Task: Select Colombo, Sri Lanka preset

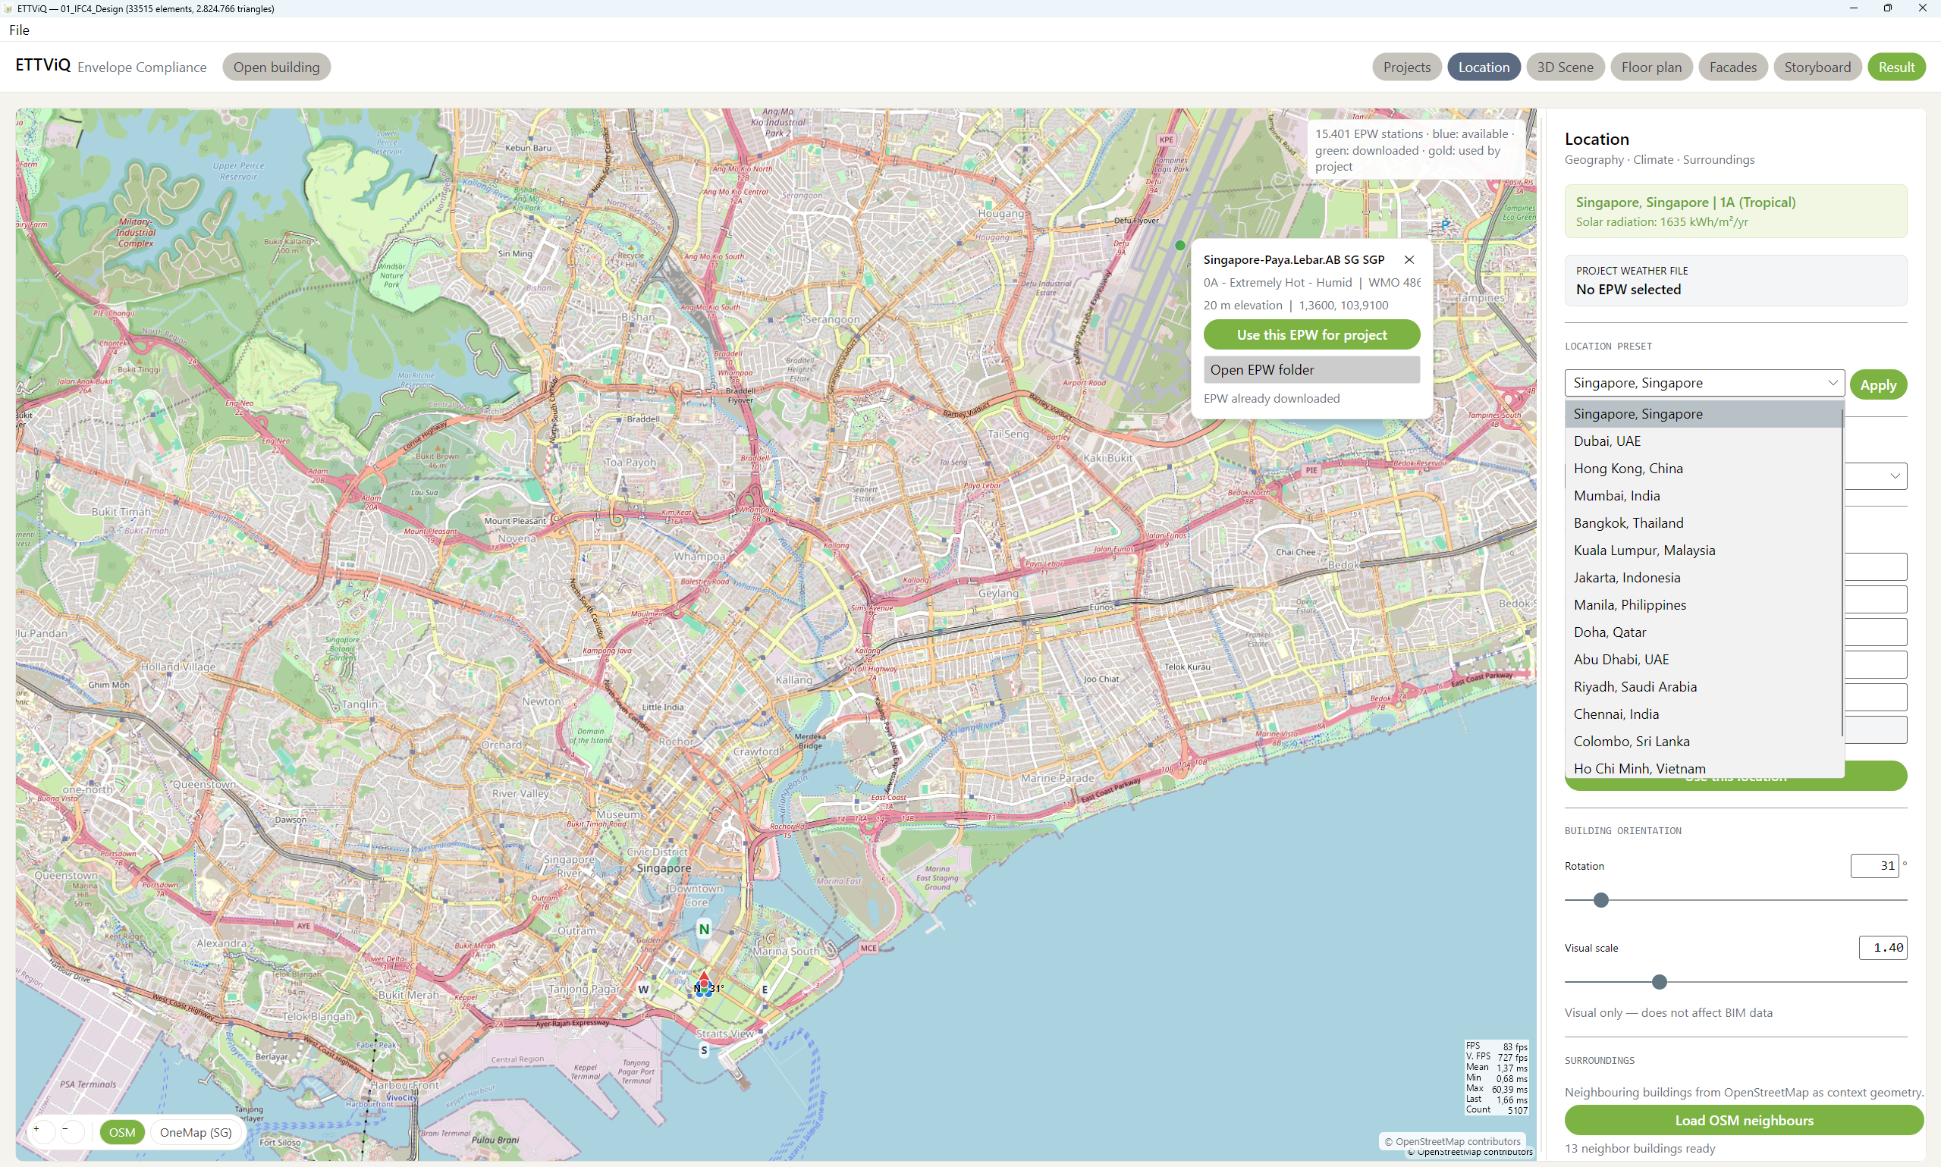Action: [1703, 741]
